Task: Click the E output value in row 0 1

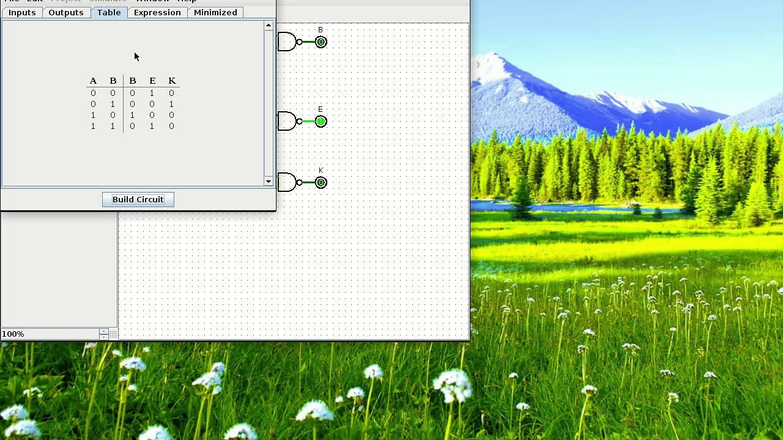Action: 152,104
